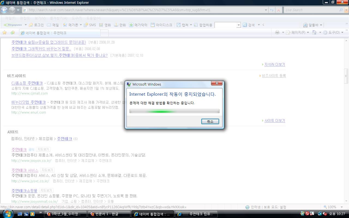Launch 메가닥터 from the toolbar
The image size is (349, 218).
138,25
